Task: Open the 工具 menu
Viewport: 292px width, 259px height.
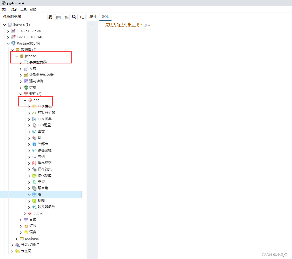Action: (x=24, y=9)
